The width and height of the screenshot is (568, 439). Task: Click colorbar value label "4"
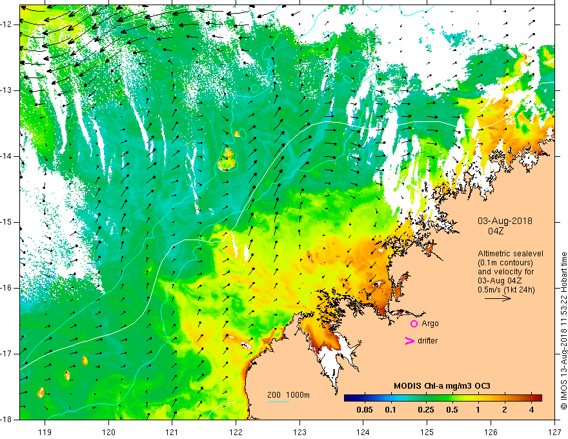[x=531, y=410]
